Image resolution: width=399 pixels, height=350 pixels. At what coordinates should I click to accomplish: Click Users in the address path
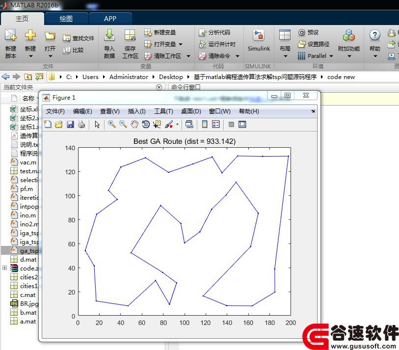90,77
